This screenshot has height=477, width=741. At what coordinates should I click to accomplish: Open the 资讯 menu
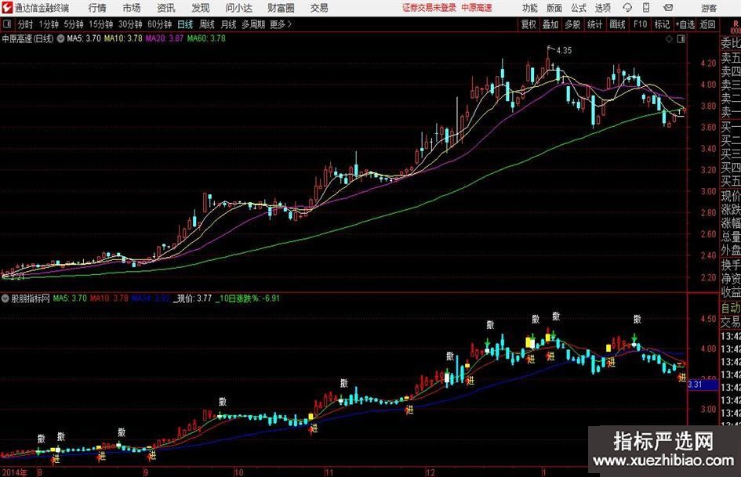(x=166, y=8)
